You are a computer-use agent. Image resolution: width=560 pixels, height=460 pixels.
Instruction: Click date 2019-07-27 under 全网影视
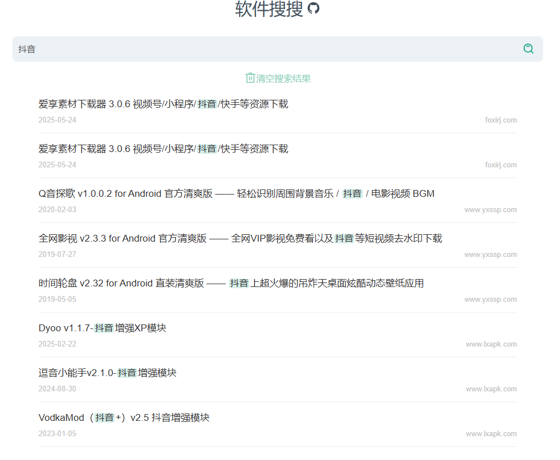57,254
